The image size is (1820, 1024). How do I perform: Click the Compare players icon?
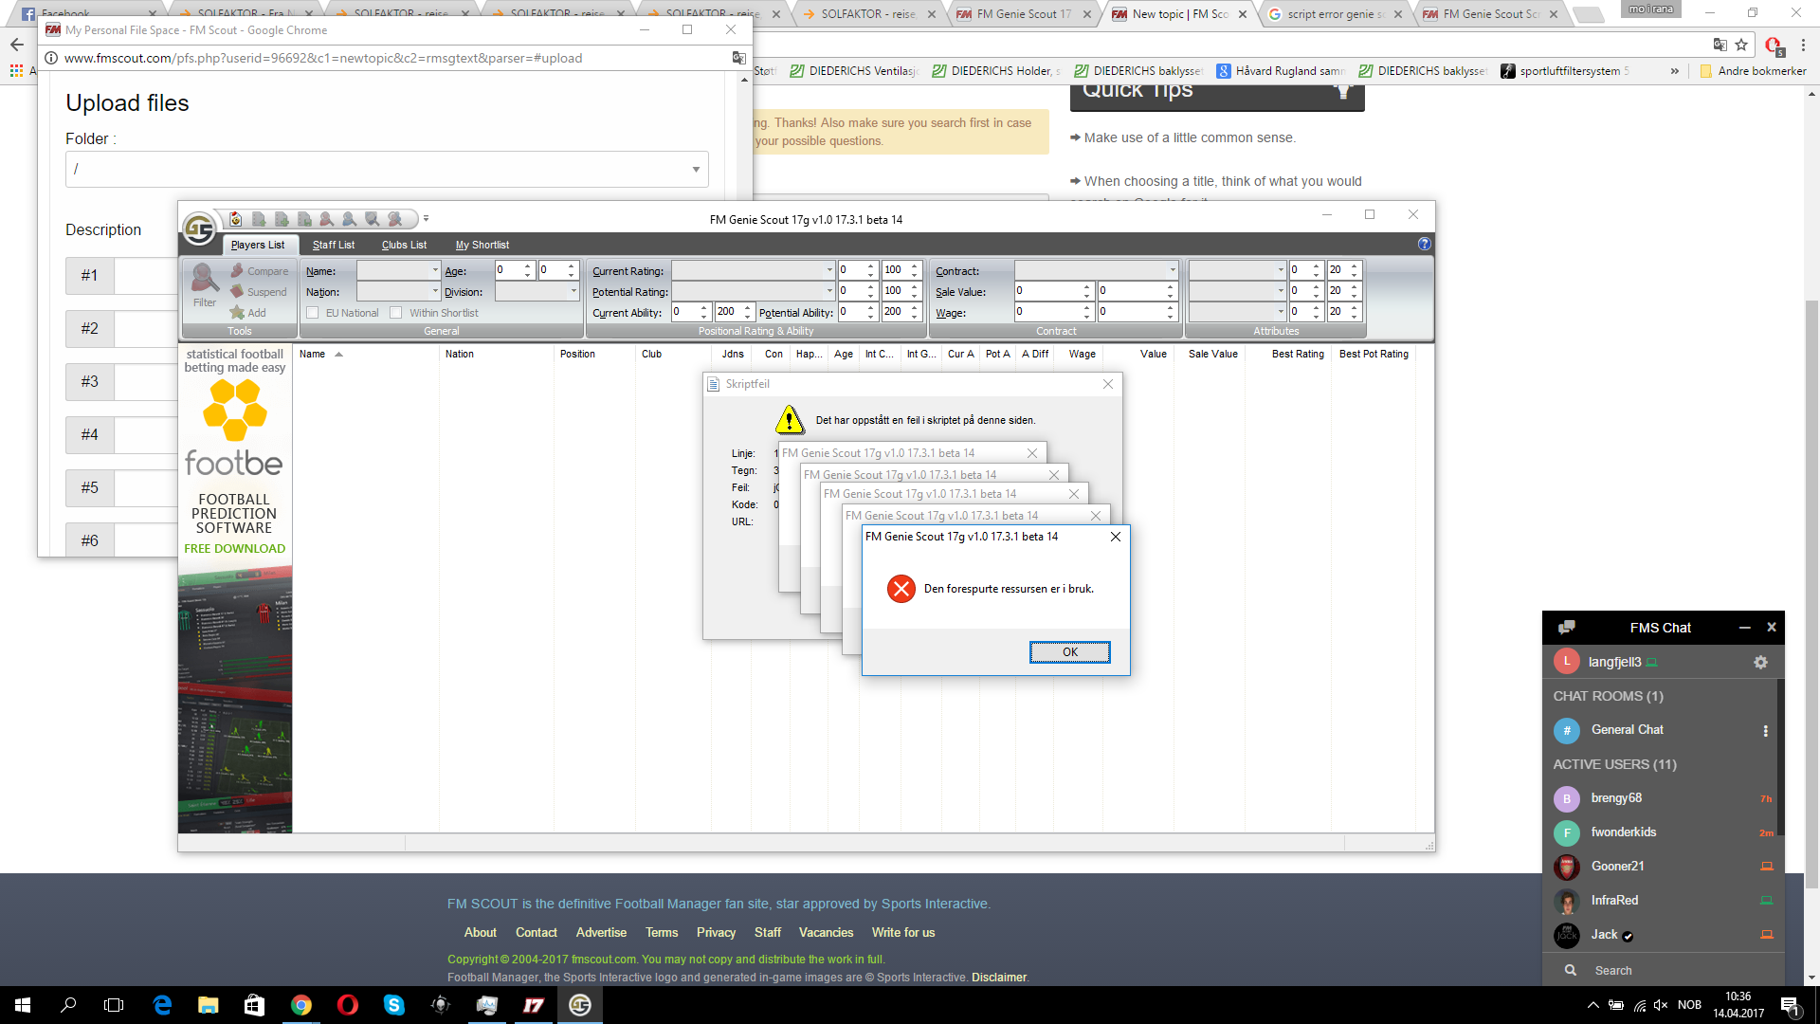pyautogui.click(x=238, y=271)
